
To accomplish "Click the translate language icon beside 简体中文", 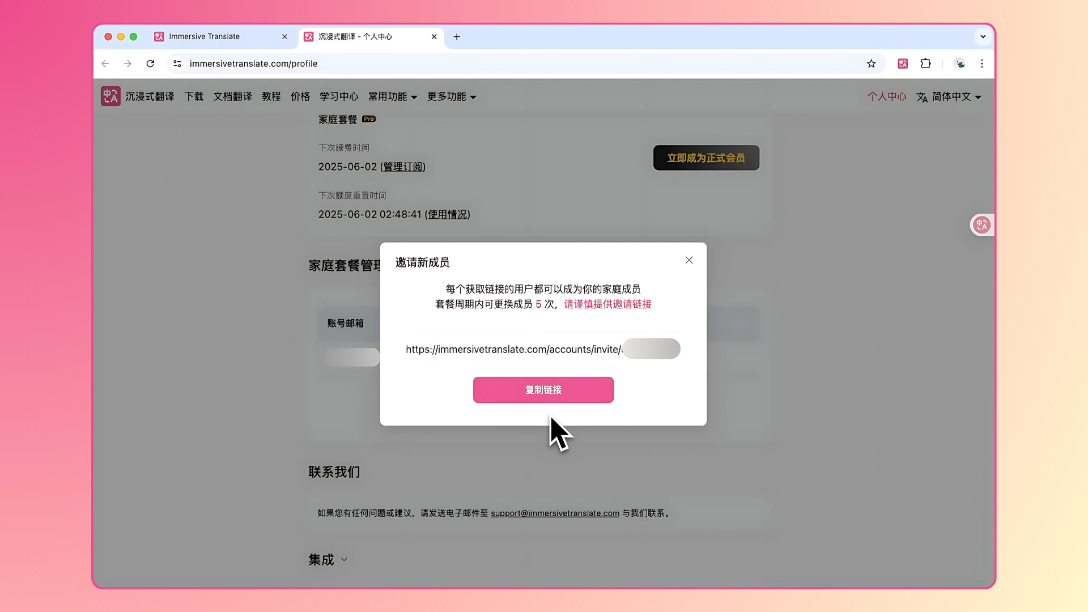I will pos(922,97).
